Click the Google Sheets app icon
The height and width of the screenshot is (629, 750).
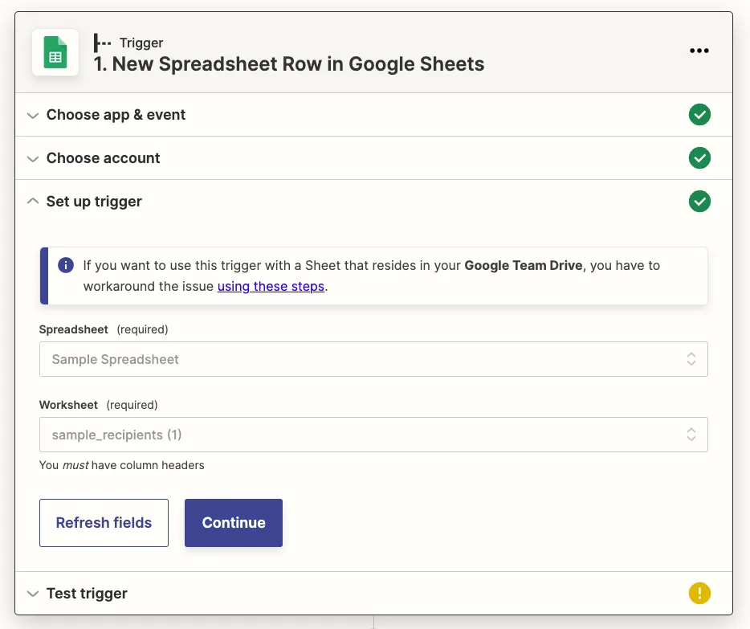tap(55, 53)
